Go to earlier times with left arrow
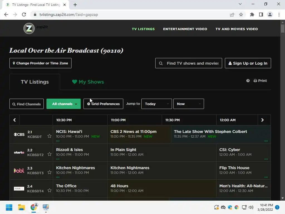The image size is (285, 214). 14,120
